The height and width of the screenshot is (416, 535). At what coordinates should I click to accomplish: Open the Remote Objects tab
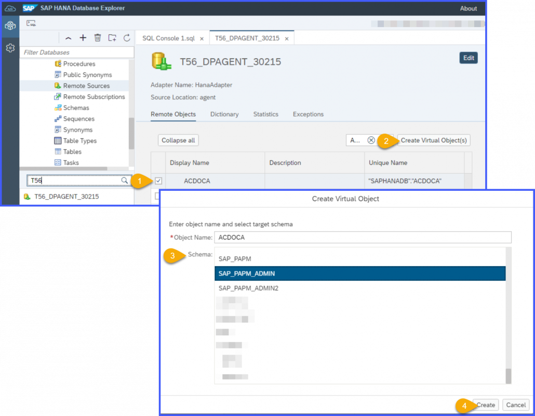tap(173, 114)
